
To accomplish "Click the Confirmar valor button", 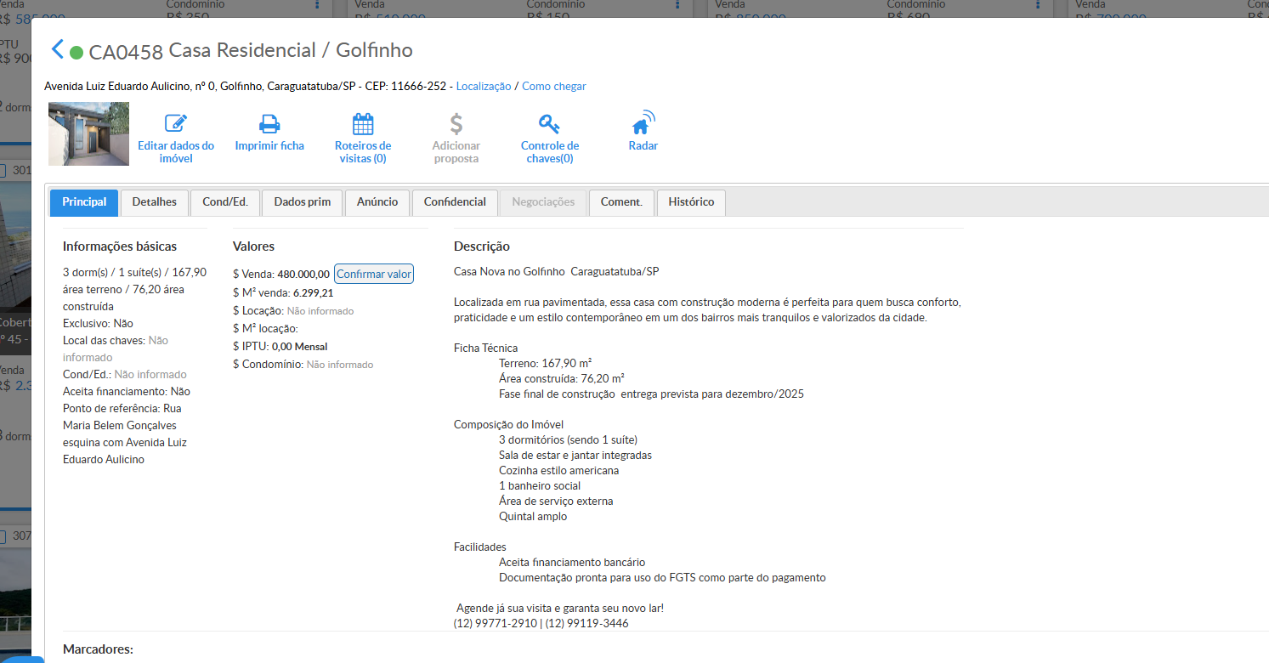I will pyautogui.click(x=374, y=274).
